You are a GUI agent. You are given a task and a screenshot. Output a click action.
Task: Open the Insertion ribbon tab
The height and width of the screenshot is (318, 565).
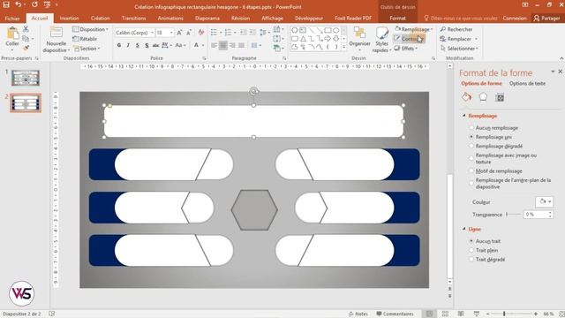(x=69, y=18)
